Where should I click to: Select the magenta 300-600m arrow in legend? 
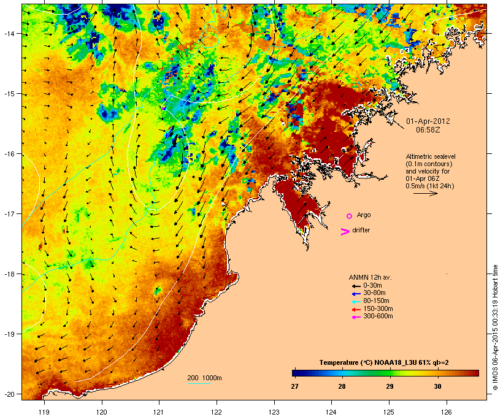pyautogui.click(x=356, y=317)
